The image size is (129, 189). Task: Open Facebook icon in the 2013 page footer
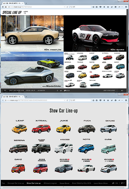click(x=57, y=91)
